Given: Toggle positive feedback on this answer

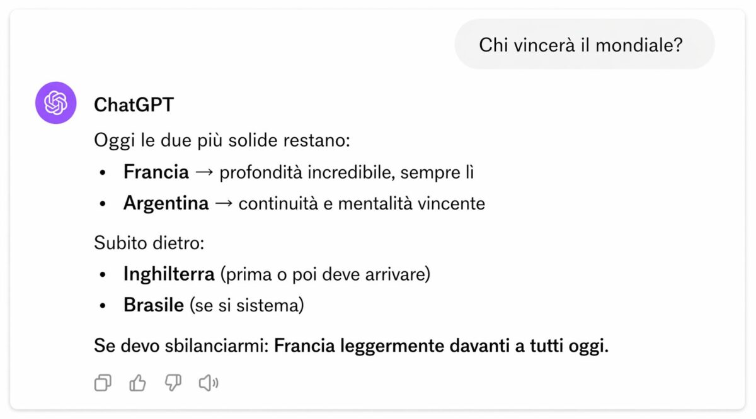Looking at the screenshot, I should tap(137, 383).
